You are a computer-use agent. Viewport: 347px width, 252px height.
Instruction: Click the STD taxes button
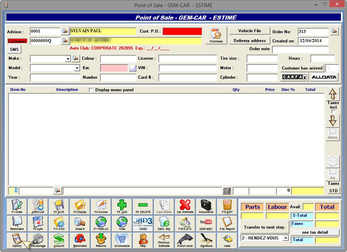point(333,191)
